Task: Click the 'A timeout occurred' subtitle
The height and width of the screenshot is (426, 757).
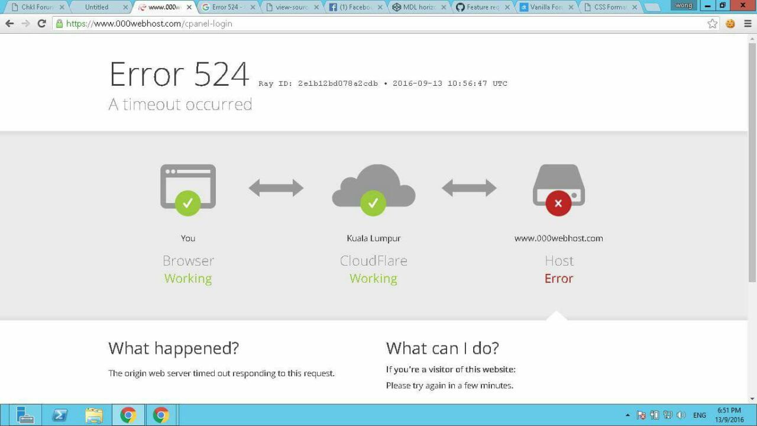Action: (x=180, y=104)
